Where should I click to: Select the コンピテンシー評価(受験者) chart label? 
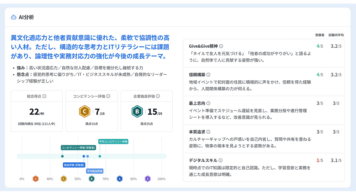point(78,147)
